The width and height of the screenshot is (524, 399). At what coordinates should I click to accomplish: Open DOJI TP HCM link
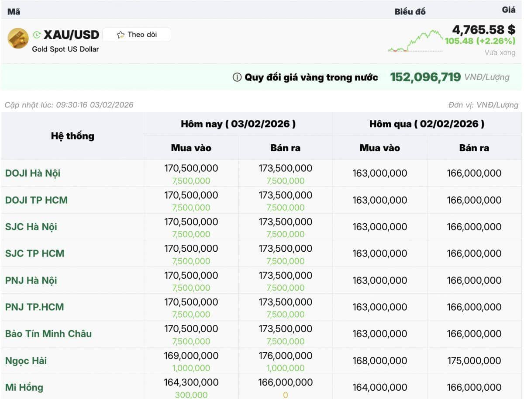[36, 200]
